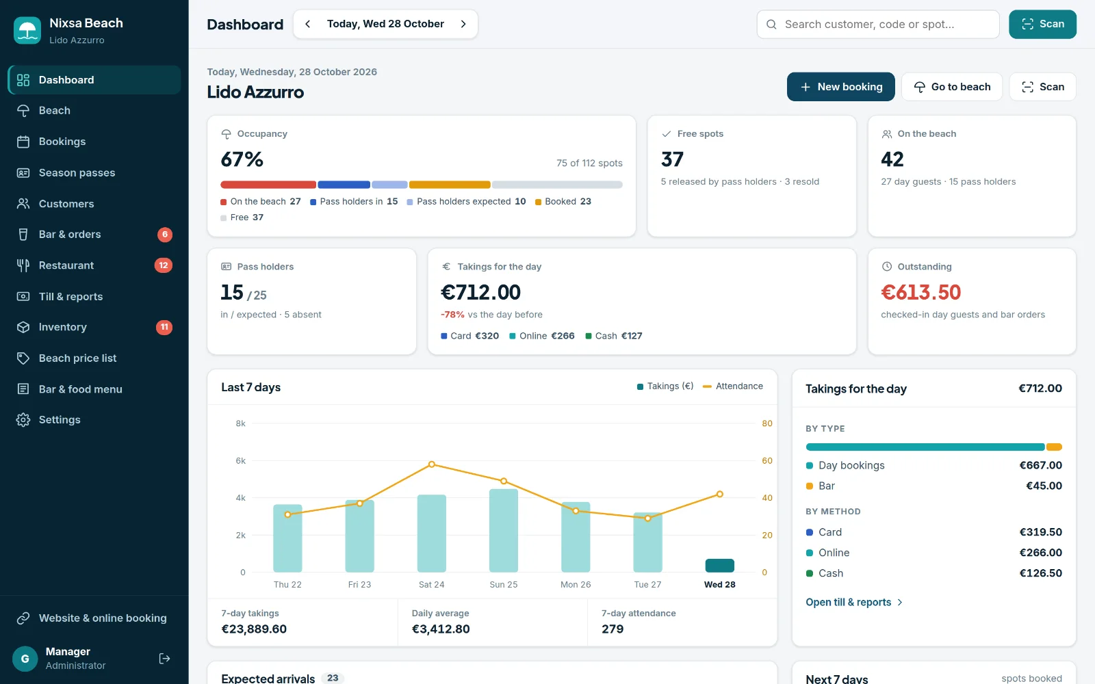Viewport: 1095px width, 684px height.
Task: Go to next day with right chevron
Action: coord(463,24)
